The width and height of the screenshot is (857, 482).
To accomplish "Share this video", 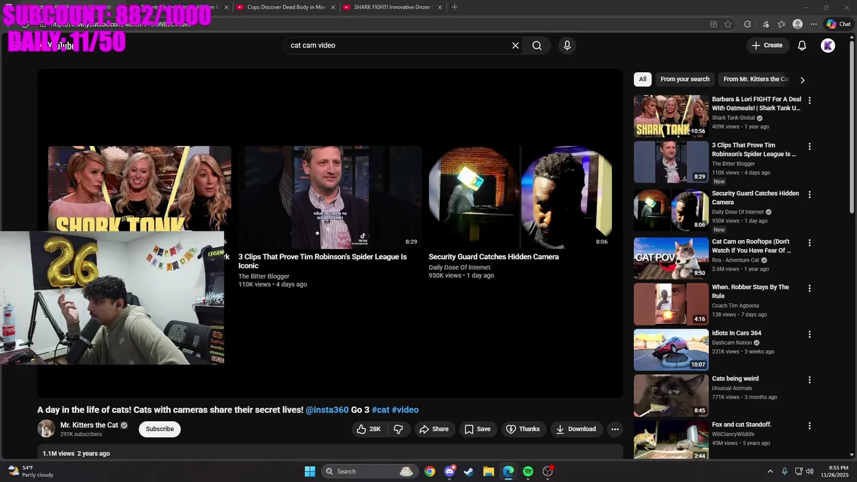I will (433, 429).
